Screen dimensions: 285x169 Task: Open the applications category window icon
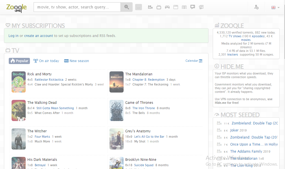[176, 7]
